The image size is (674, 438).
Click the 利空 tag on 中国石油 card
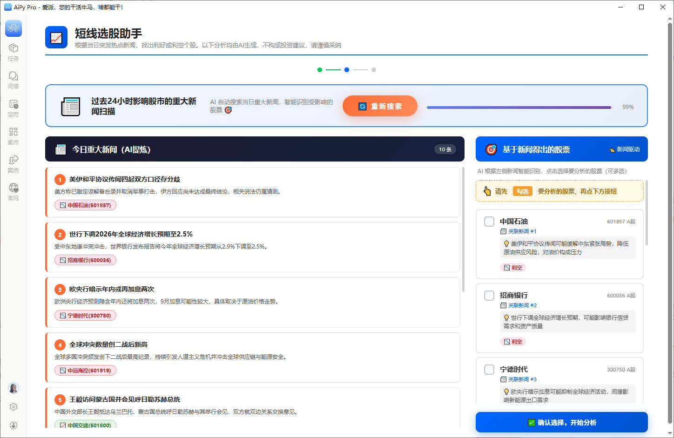click(513, 268)
